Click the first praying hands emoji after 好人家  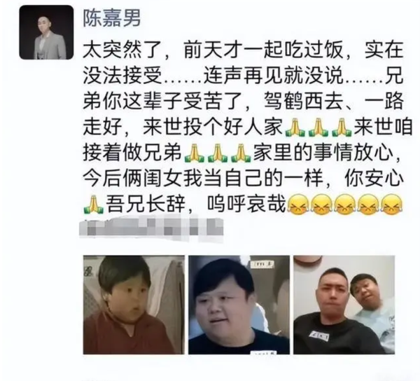tap(295, 127)
